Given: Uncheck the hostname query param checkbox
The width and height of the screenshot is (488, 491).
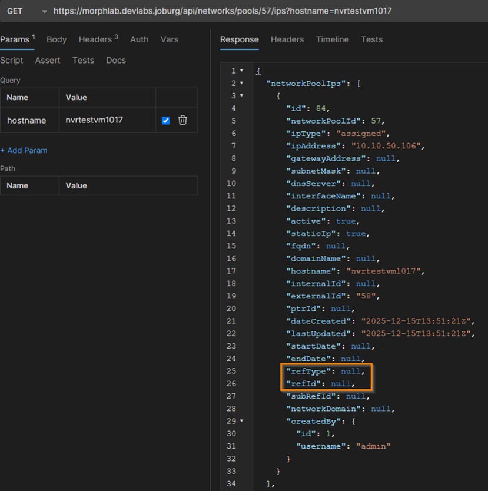Looking at the screenshot, I should point(165,120).
